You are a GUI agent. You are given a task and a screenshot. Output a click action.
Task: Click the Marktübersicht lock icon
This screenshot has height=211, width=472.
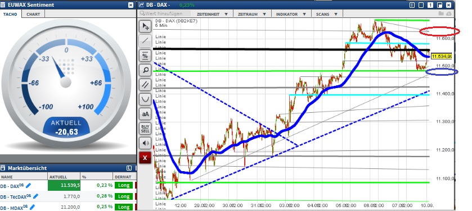[3, 168]
